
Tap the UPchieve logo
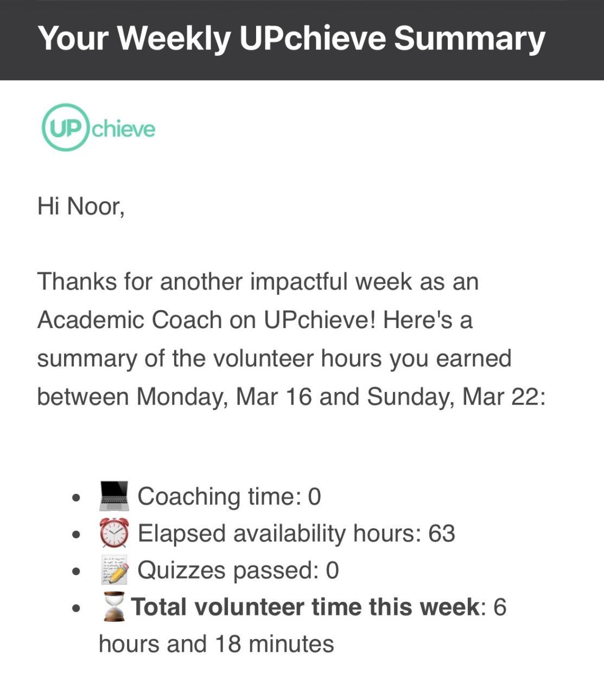(98, 127)
